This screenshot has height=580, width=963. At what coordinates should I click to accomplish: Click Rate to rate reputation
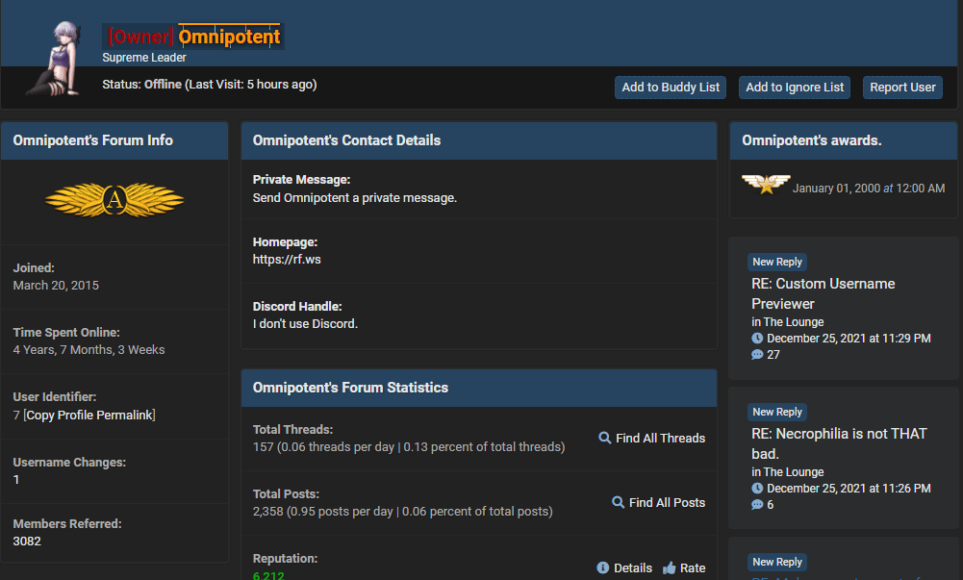(692, 567)
